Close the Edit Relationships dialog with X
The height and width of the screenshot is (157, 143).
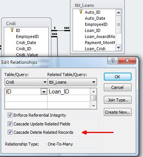click(127, 60)
